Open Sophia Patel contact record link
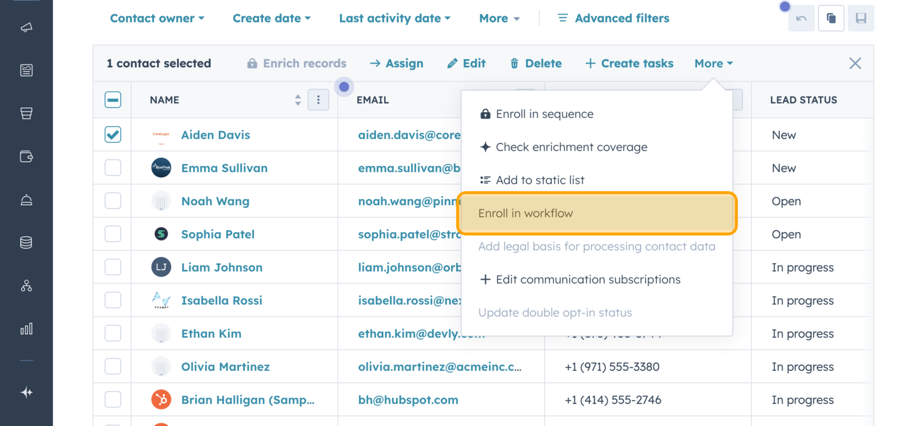 (x=217, y=234)
